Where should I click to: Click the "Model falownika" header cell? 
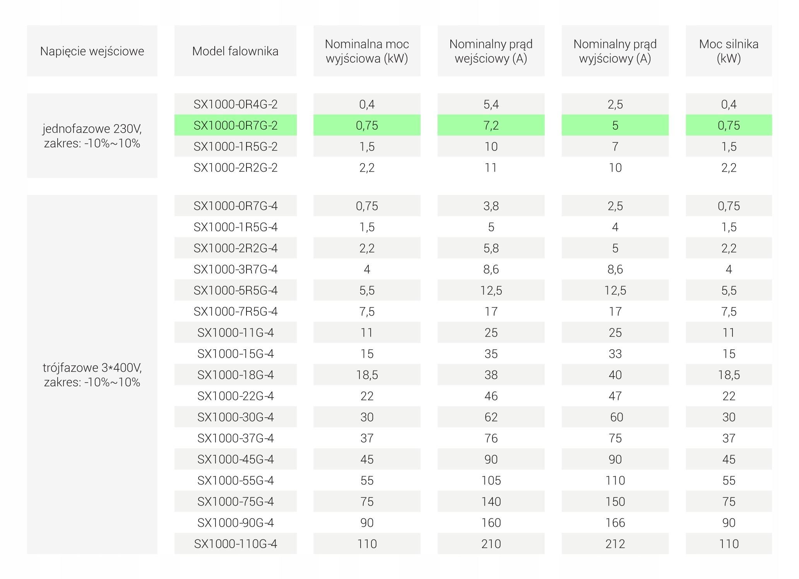(x=235, y=51)
